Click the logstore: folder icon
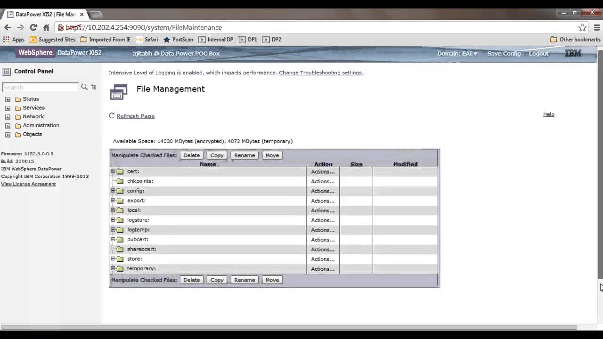Screen dimensions: 603x339 (x=120, y=220)
